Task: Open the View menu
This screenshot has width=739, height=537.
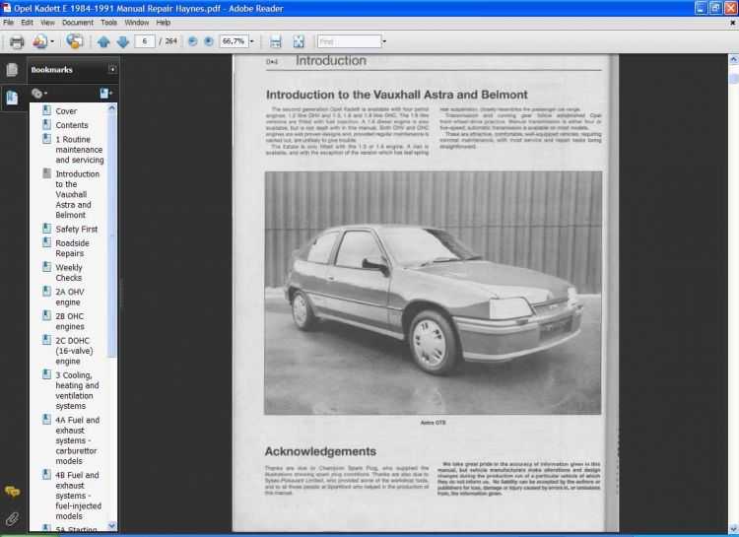Action: point(47,22)
